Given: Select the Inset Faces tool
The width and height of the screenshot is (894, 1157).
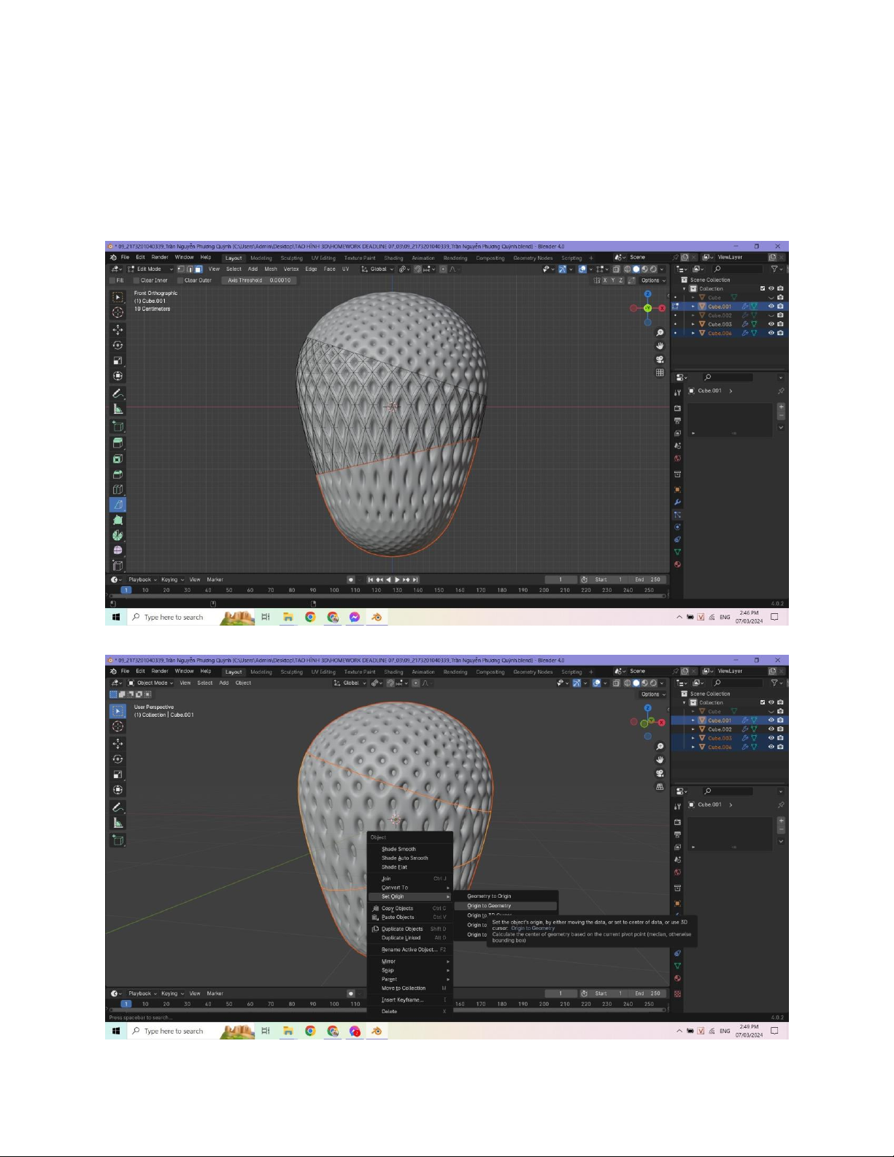Looking at the screenshot, I should 117,458.
